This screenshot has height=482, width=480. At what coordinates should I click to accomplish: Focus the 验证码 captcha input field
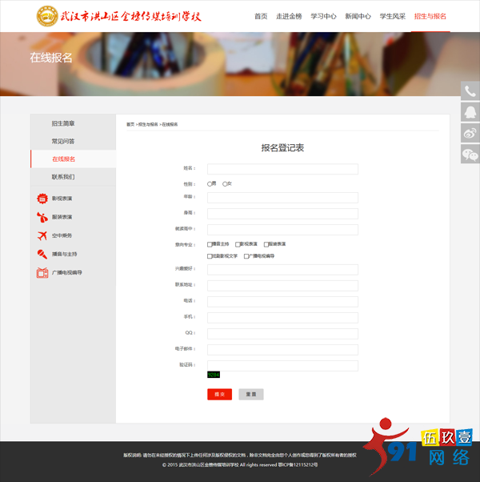tap(282, 365)
